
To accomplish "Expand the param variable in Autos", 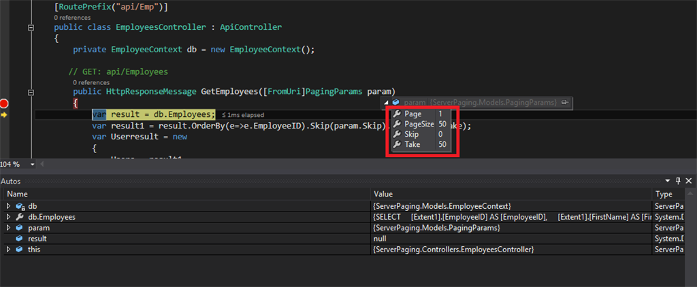I will pos(8,228).
